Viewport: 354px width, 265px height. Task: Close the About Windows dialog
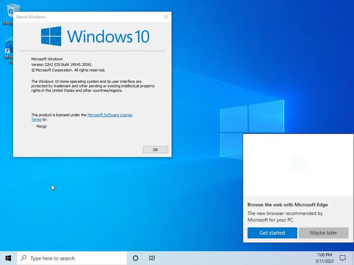tap(166, 17)
